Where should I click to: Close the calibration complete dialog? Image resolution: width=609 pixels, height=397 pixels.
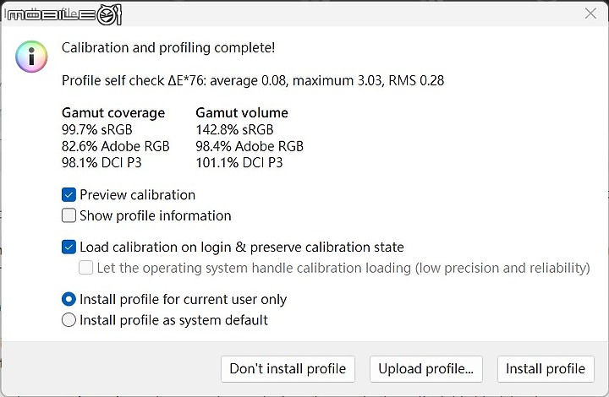tap(590, 14)
